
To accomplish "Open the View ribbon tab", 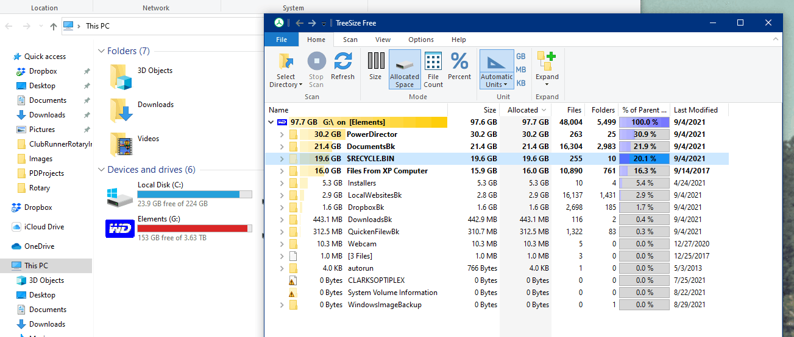I will (x=383, y=40).
